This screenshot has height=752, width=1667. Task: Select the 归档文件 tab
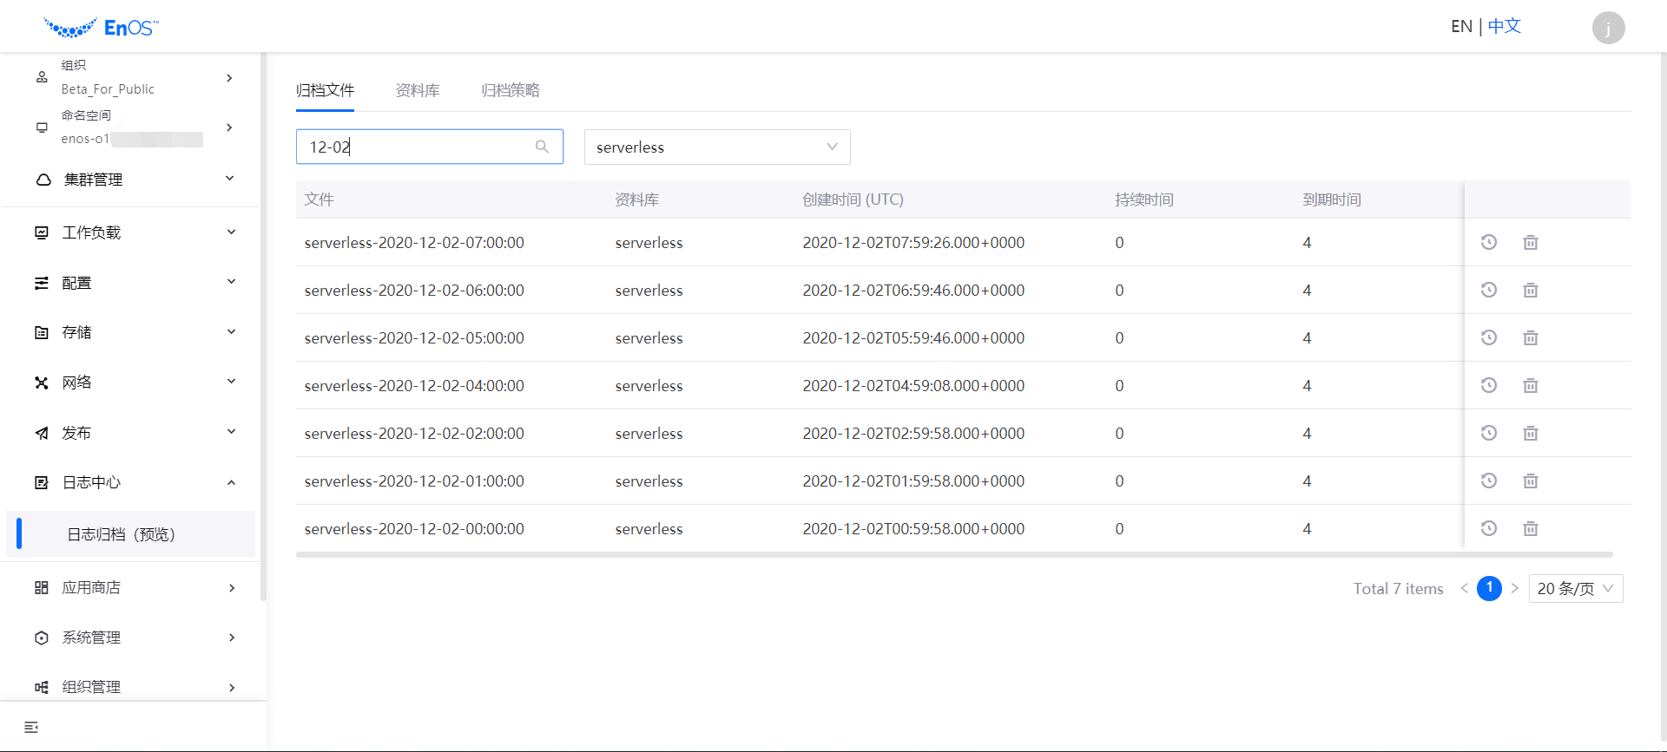(325, 90)
